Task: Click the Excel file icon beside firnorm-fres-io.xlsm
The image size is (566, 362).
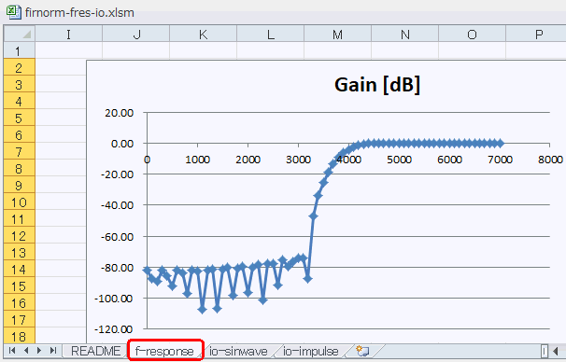Action: click(x=14, y=12)
